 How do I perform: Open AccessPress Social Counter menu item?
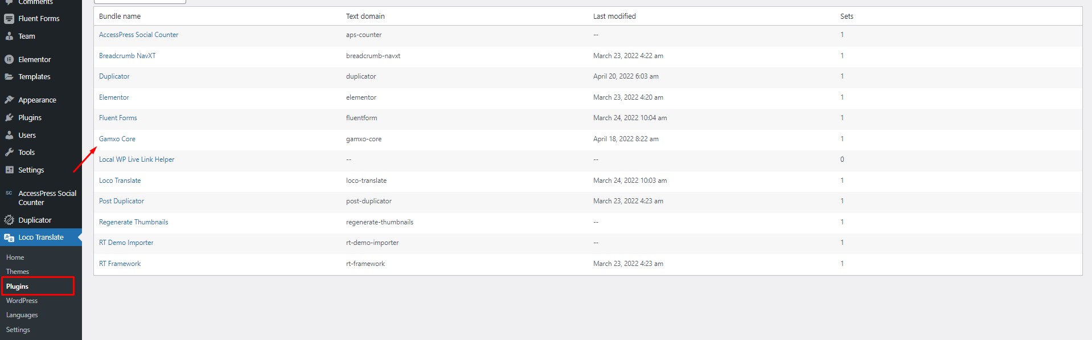pyautogui.click(x=41, y=198)
